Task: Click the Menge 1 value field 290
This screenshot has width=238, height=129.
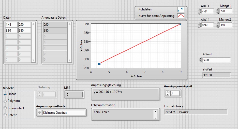Action: click(x=226, y=11)
